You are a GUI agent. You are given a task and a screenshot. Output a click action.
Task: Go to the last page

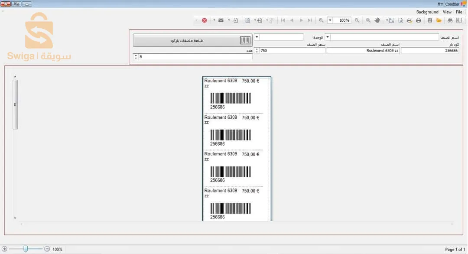tap(310, 20)
